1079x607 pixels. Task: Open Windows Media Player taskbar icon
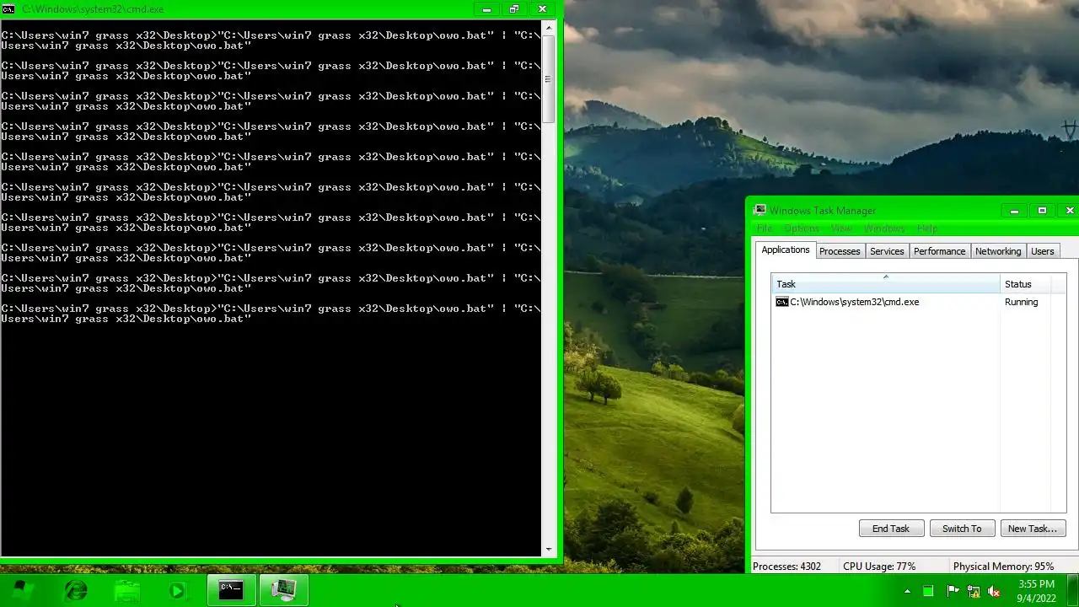pos(177,590)
